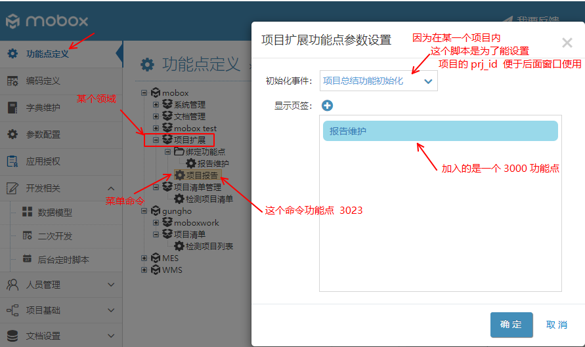The width and height of the screenshot is (585, 347).
Task: Click the 数据模型 grid icon
Action: (27, 213)
